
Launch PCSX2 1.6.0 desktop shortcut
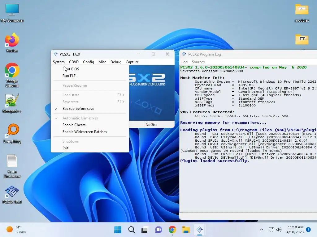point(12,194)
